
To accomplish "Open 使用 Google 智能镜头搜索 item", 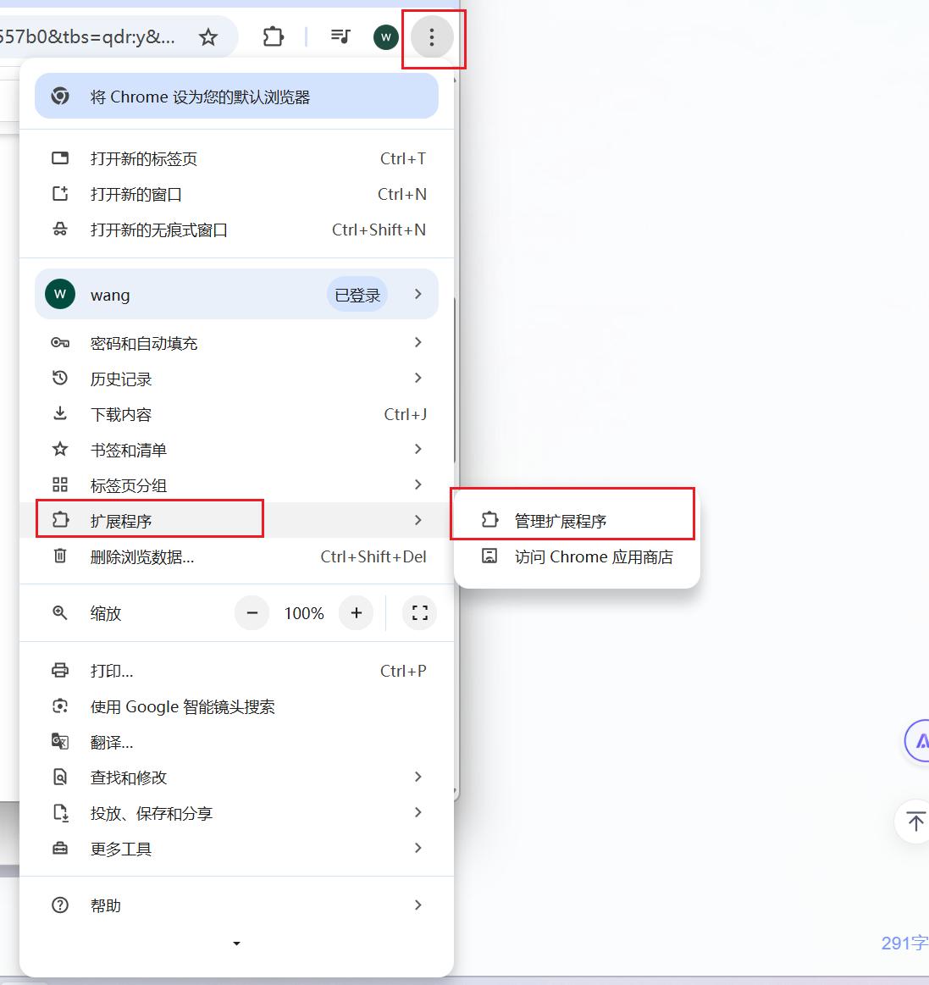I will (236, 706).
